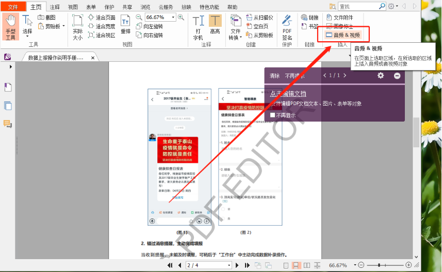Open the Pages panel in the sidebar
This screenshot has width=442, height=272.
click(8, 87)
